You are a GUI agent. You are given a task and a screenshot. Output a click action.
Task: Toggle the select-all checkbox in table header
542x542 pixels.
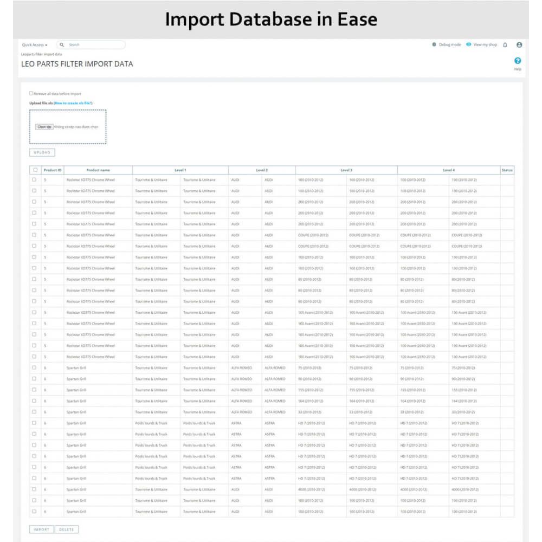tap(35, 170)
